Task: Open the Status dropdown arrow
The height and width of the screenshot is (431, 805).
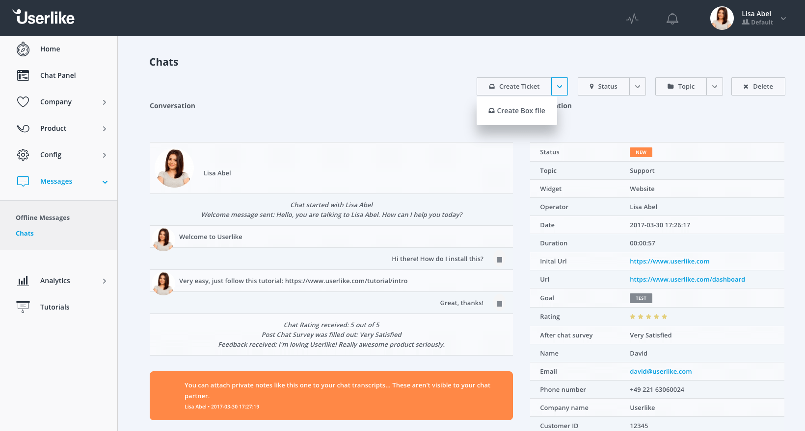Action: point(638,86)
